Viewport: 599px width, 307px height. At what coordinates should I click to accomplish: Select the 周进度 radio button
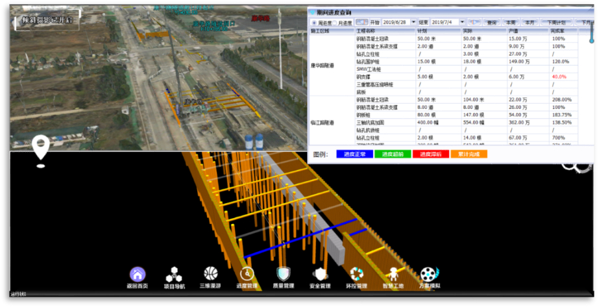pyautogui.click(x=315, y=23)
